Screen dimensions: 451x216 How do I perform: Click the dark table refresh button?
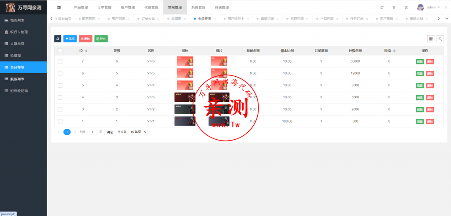click(58, 39)
